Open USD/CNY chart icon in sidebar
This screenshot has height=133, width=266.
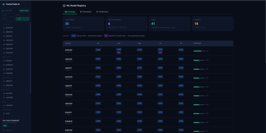pyautogui.click(x=4, y=105)
